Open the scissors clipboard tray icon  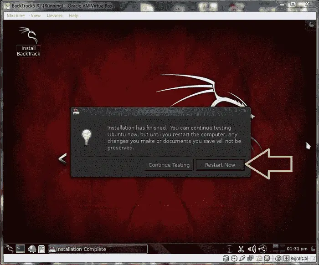241,249
